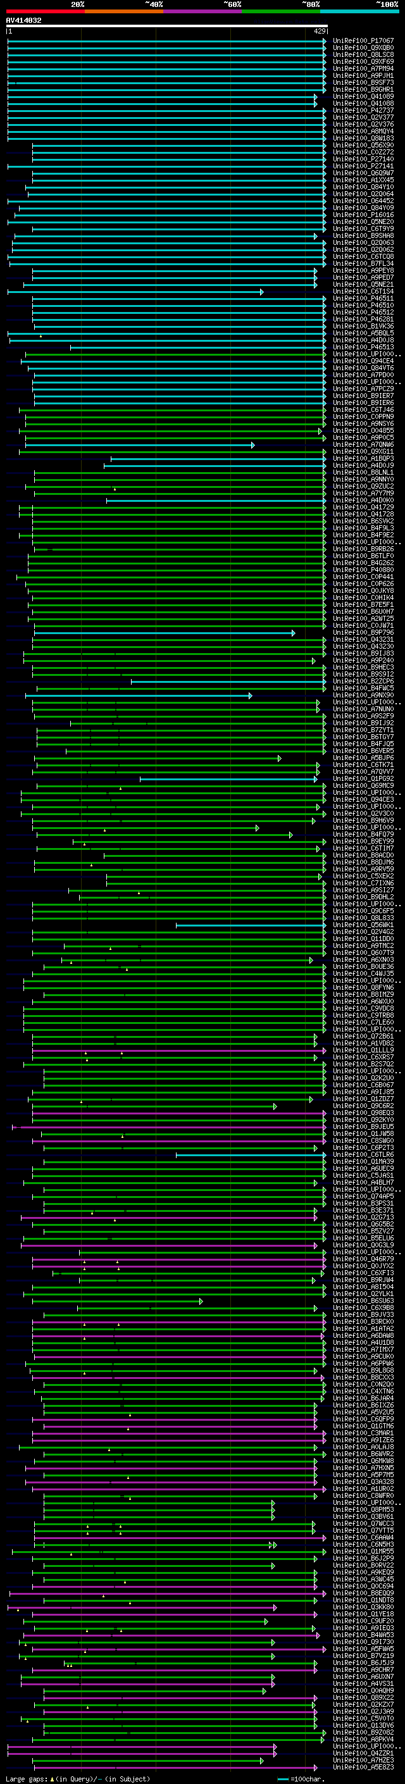This screenshot has width=405, height=1784.
Task: Select the UniRef100_P40880 label
Action: (363, 570)
